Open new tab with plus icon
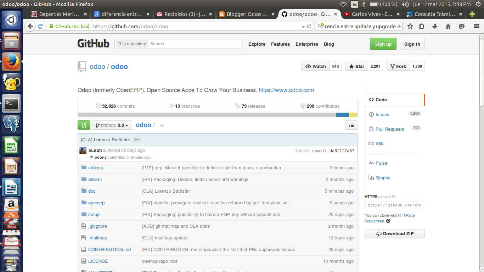484x272 pixels. click(472, 14)
